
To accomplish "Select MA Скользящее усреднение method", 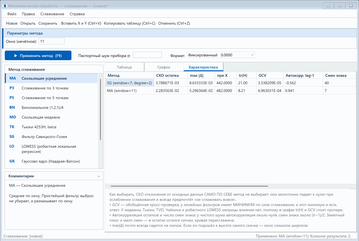I will pyautogui.click(x=51, y=78).
